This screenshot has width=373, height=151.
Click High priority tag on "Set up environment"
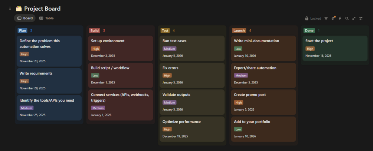point(95,49)
